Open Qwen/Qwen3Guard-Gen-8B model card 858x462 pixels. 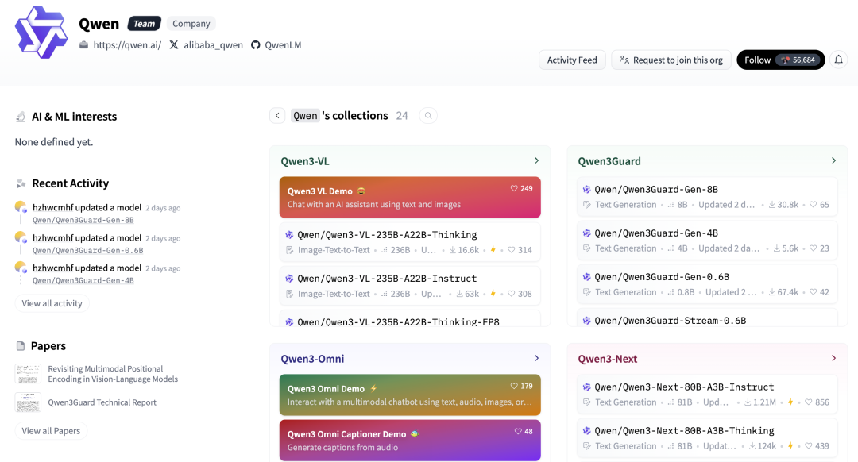(x=707, y=196)
